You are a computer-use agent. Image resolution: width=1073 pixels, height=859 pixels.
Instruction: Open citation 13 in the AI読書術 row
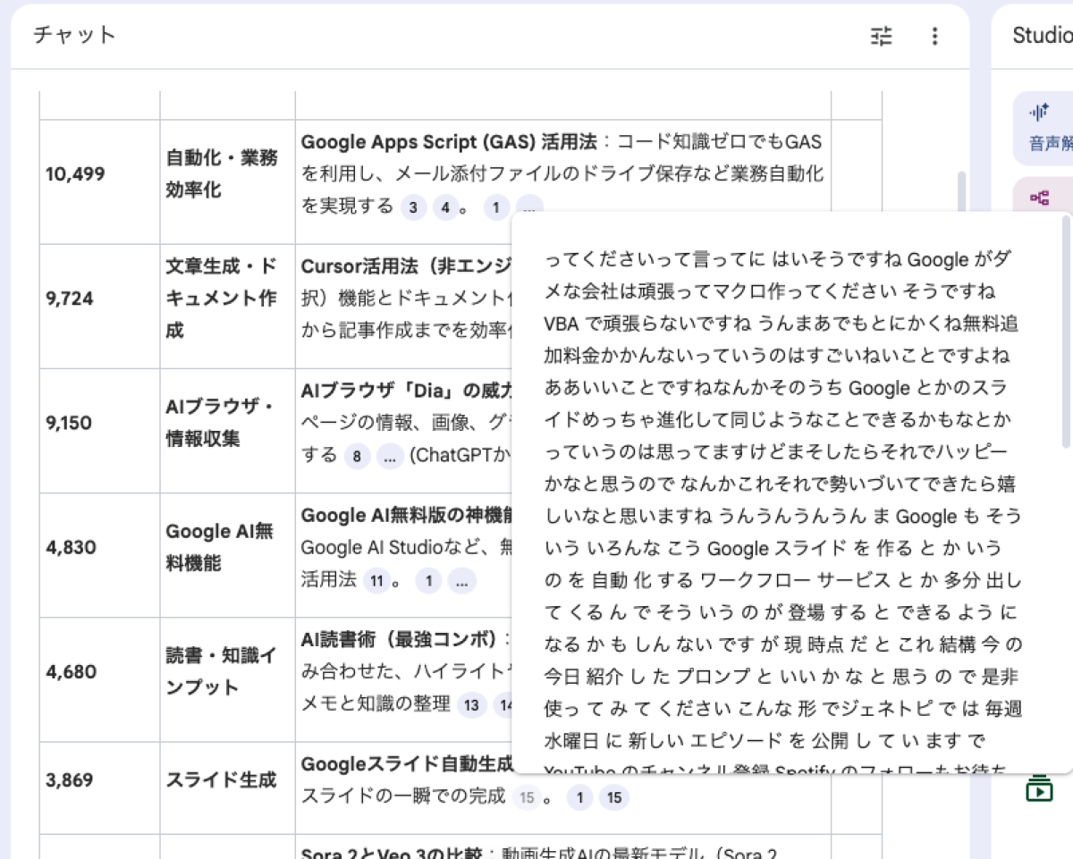tap(471, 705)
